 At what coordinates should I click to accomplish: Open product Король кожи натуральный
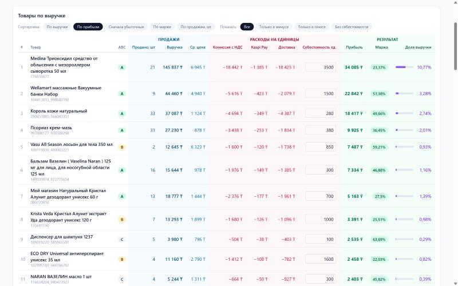(x=59, y=111)
